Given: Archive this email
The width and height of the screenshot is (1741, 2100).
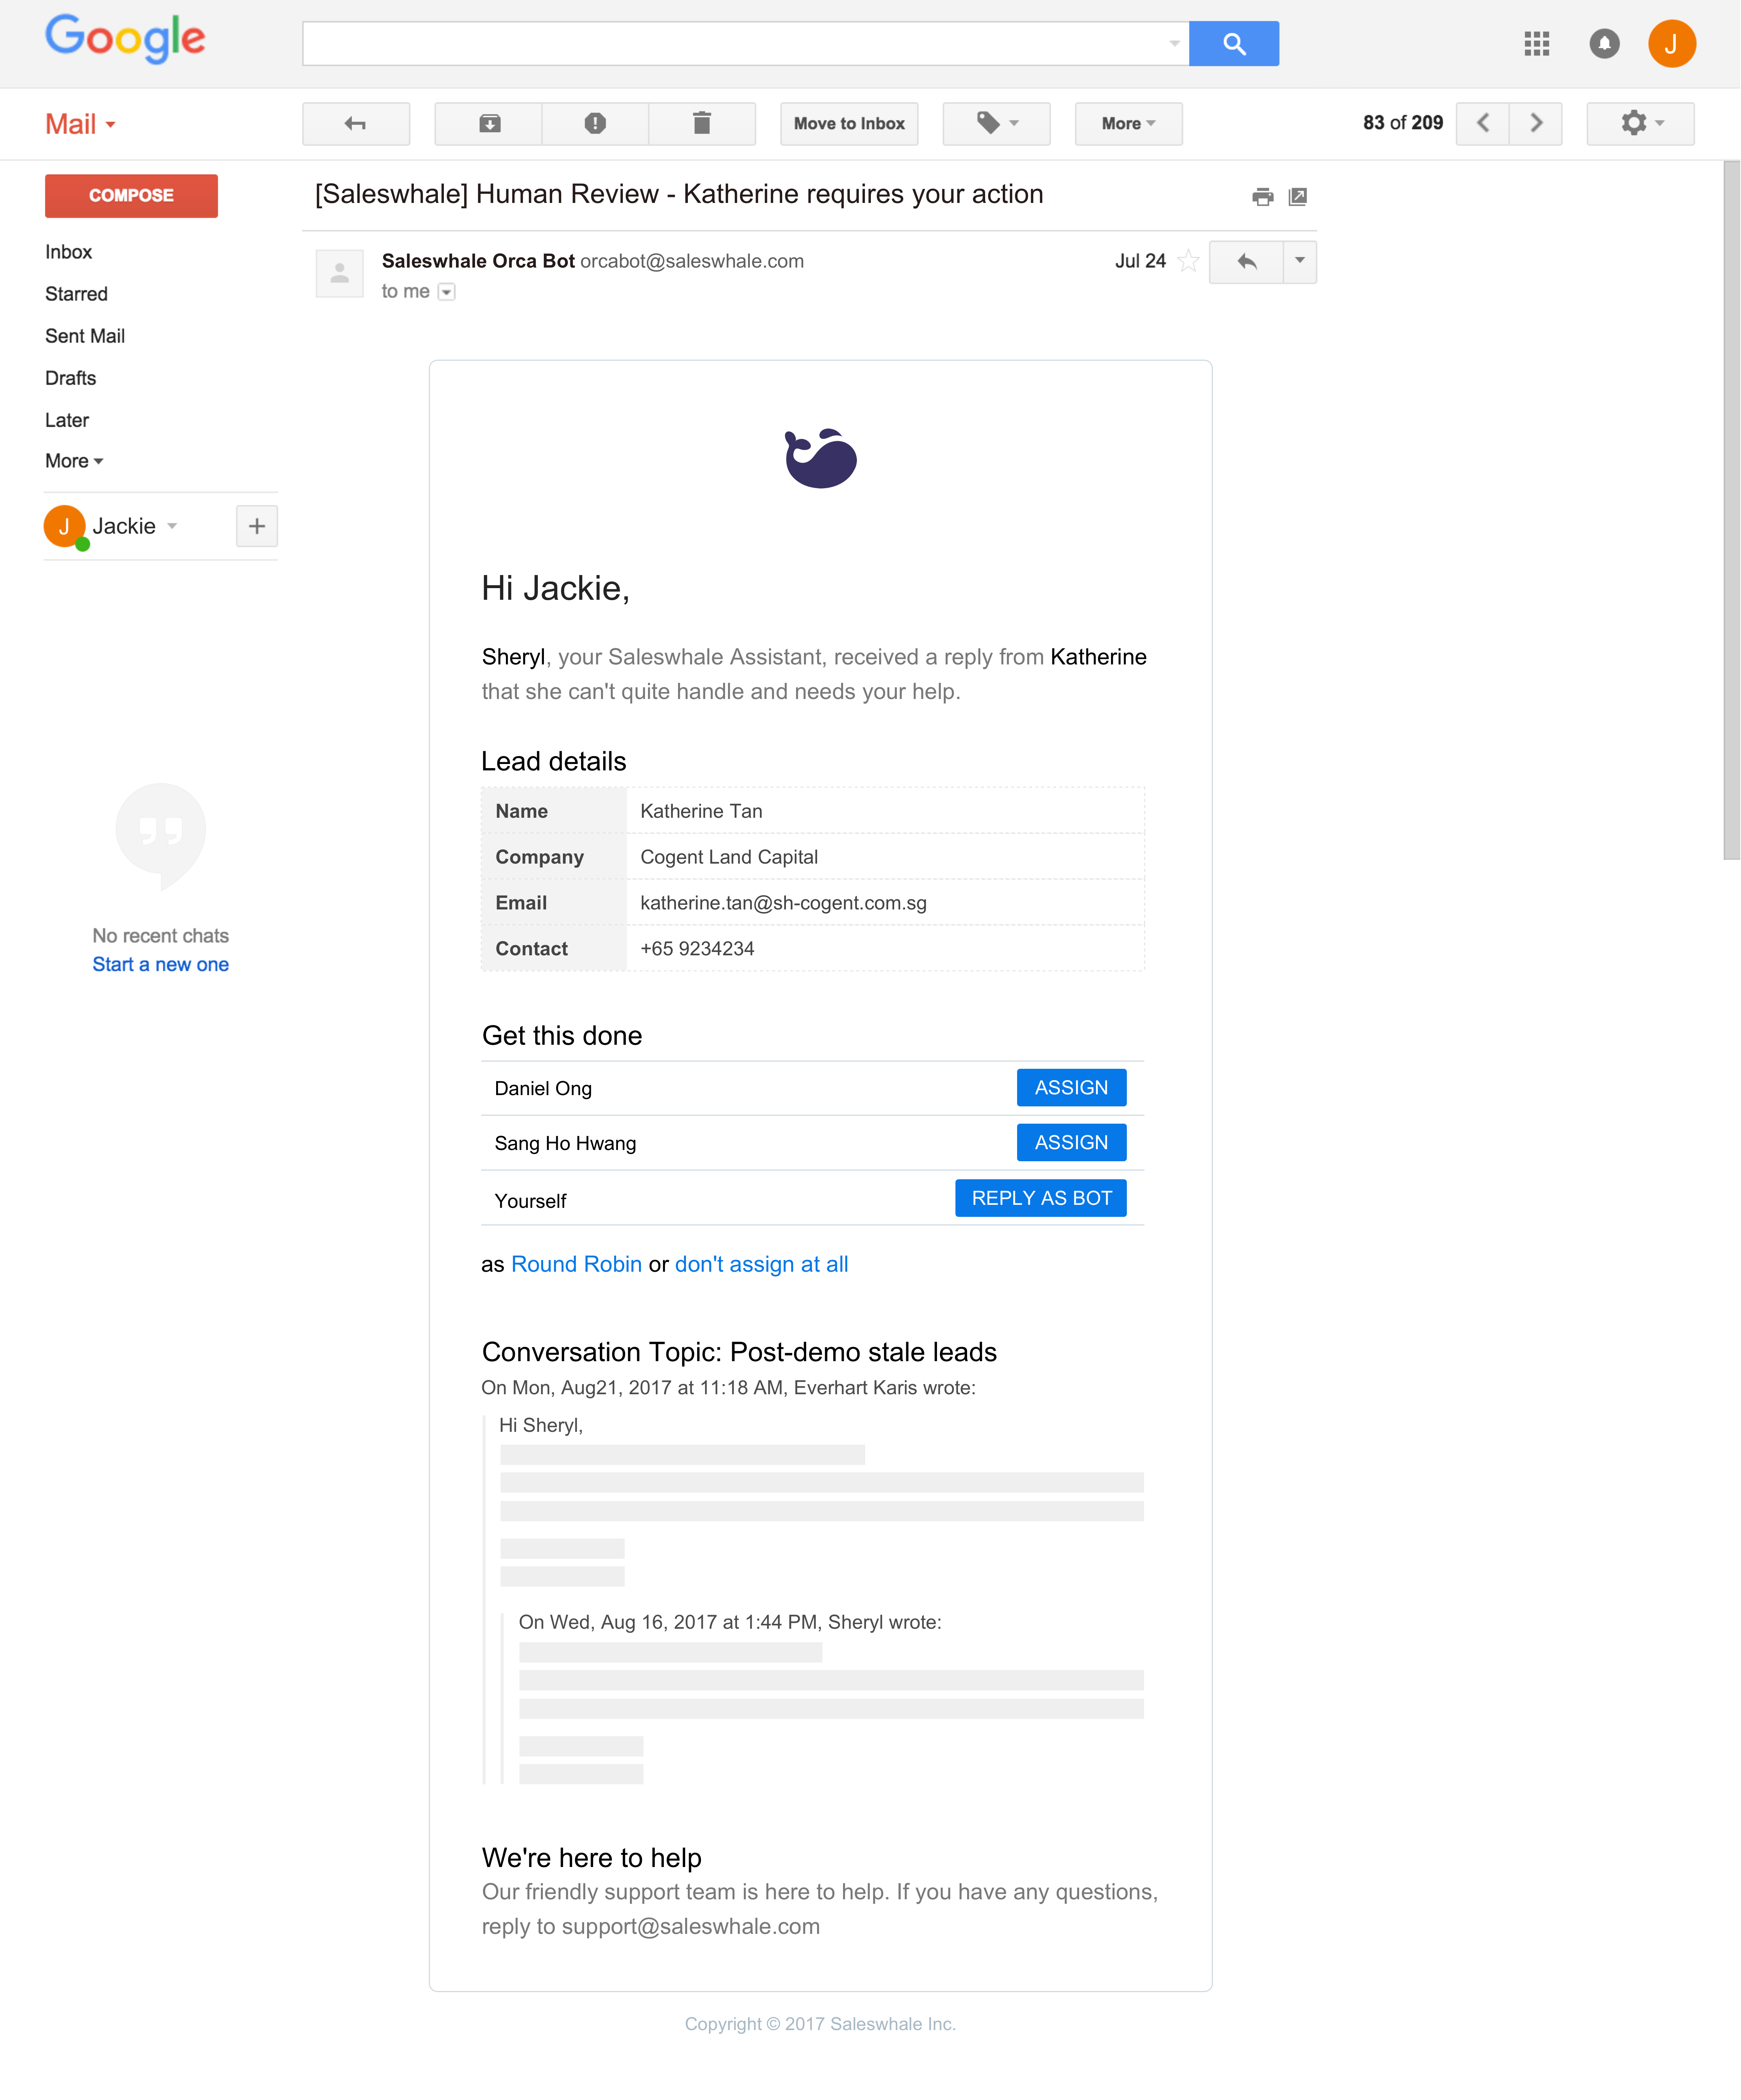Looking at the screenshot, I should (489, 124).
